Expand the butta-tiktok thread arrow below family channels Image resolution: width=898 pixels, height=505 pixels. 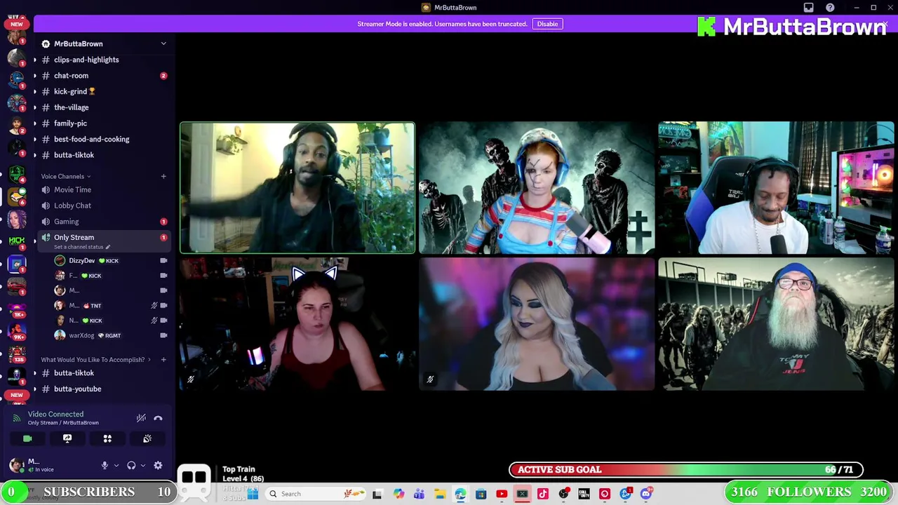(35, 155)
